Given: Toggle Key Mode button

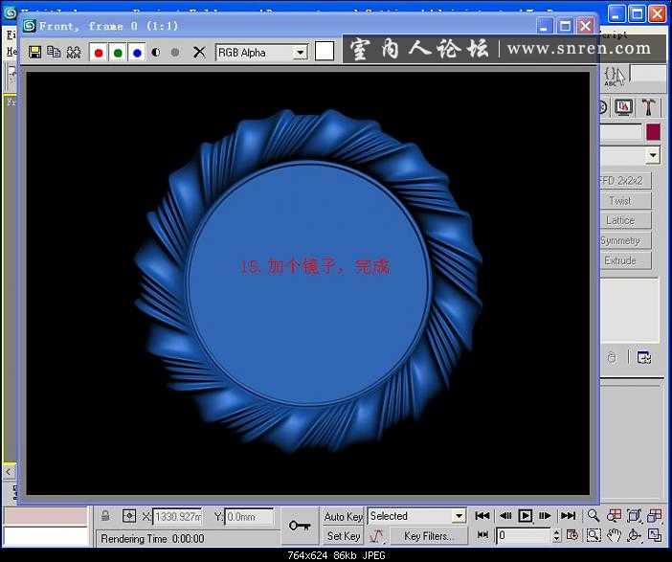Looking at the screenshot, I should (x=482, y=535).
